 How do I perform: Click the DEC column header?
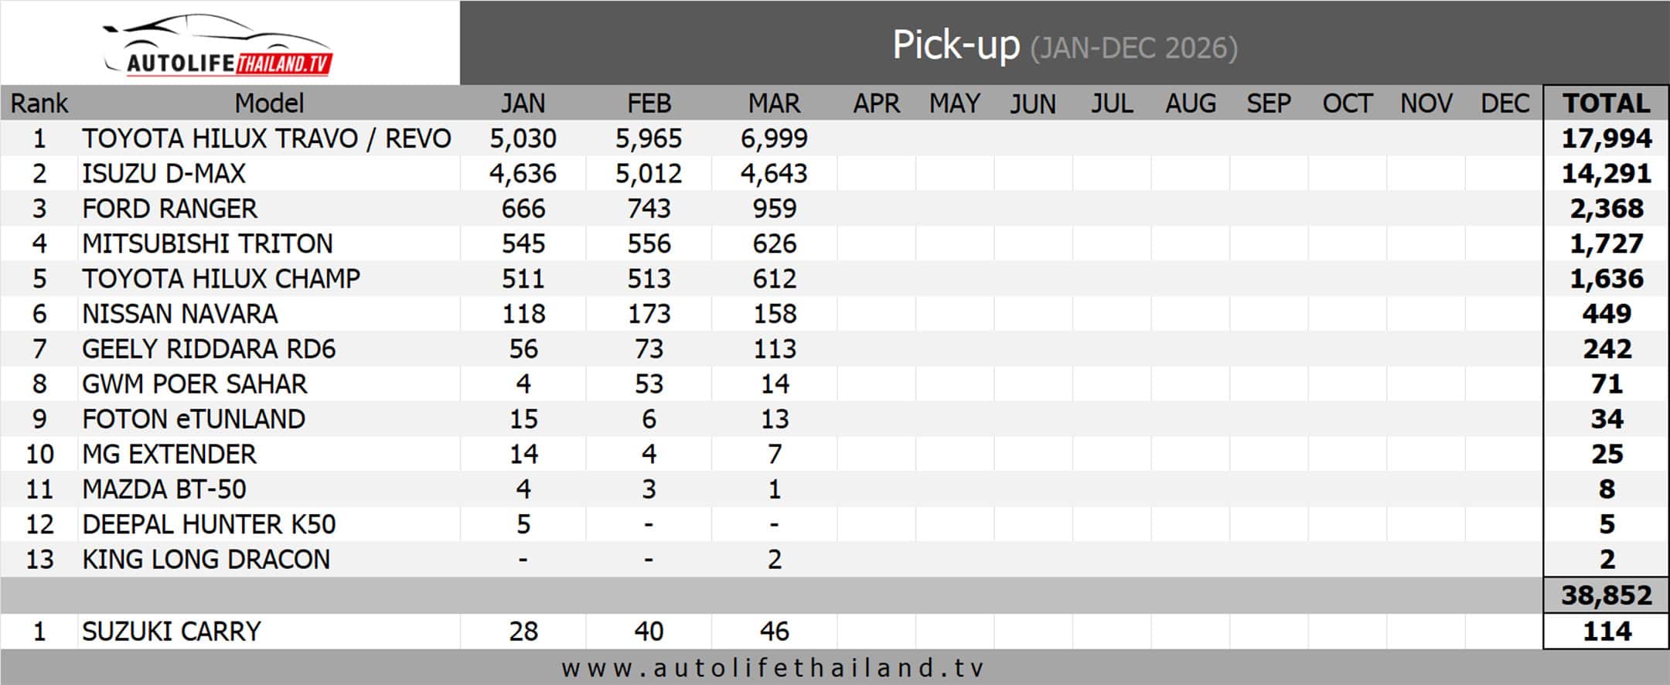click(1505, 103)
